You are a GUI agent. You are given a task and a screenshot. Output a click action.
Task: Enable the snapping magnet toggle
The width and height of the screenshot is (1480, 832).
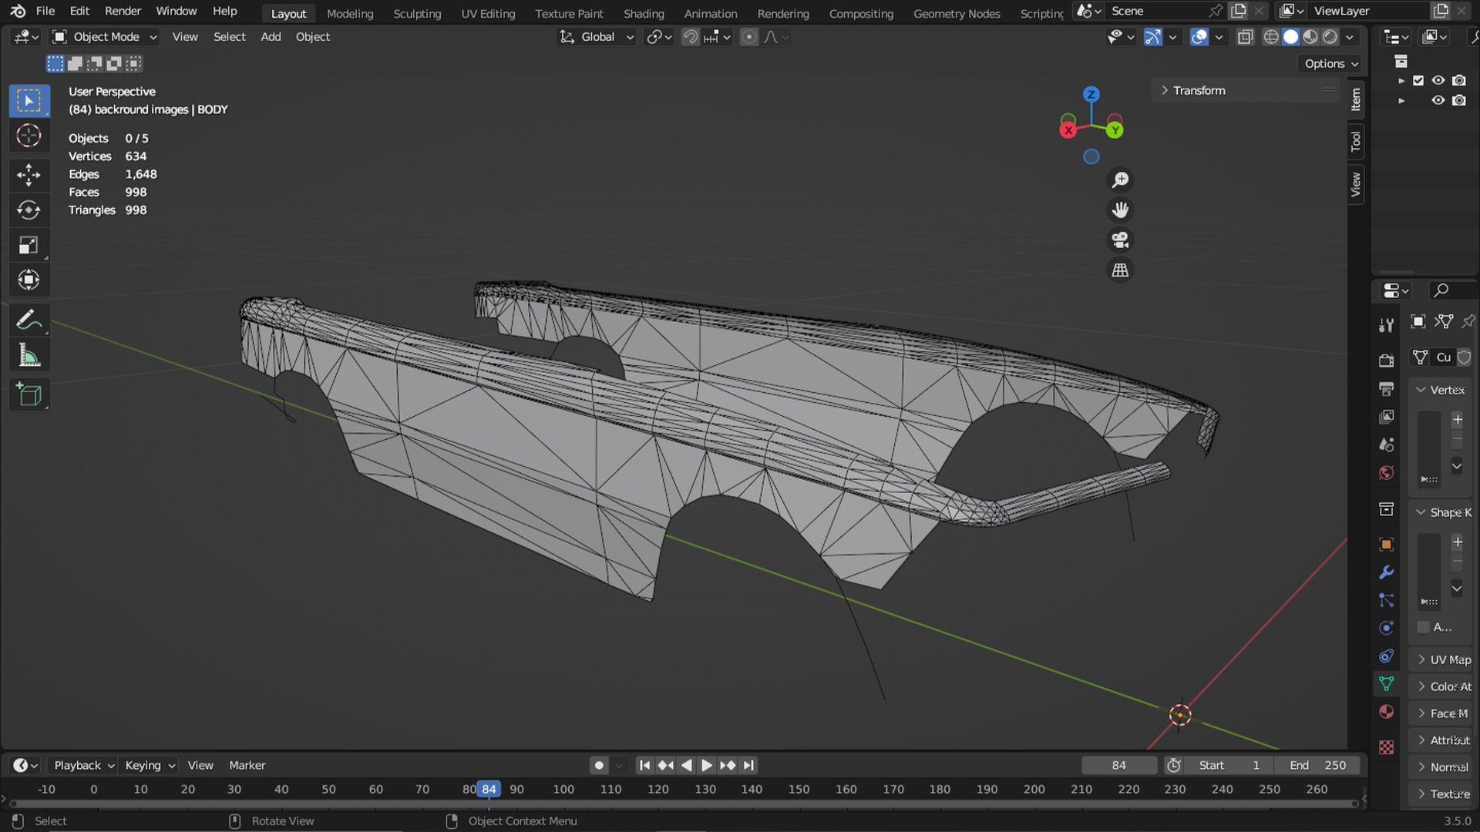(x=690, y=37)
